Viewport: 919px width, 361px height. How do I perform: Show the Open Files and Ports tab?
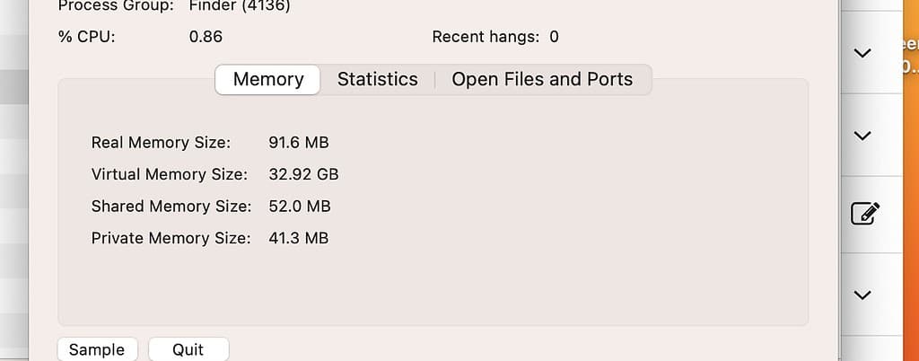pyautogui.click(x=542, y=79)
